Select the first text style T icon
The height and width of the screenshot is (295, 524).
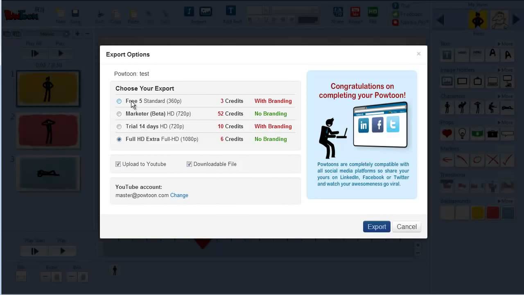coord(447,54)
